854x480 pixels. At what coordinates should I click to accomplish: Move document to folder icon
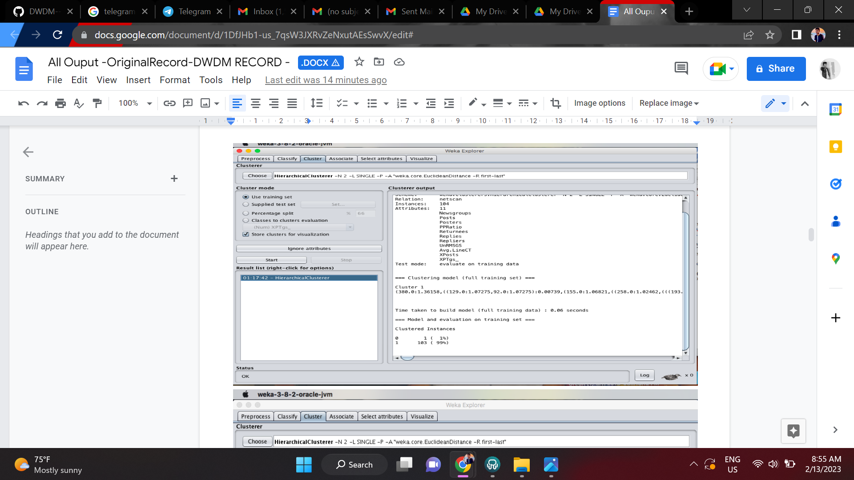pyautogui.click(x=379, y=62)
